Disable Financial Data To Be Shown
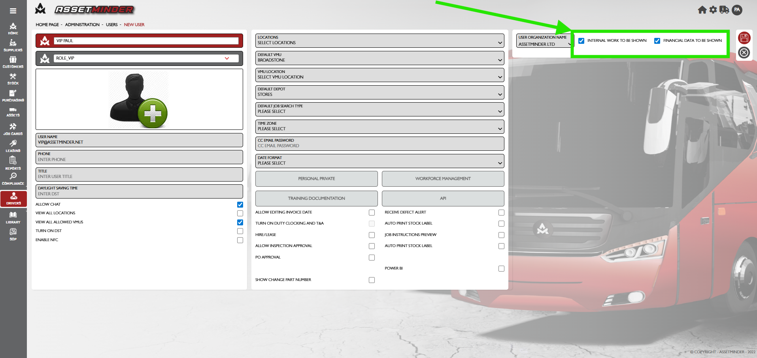The width and height of the screenshot is (757, 358). tap(657, 41)
